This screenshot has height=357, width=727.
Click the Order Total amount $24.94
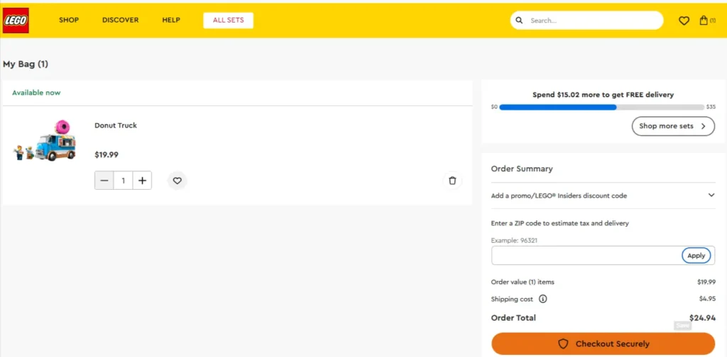(702, 318)
